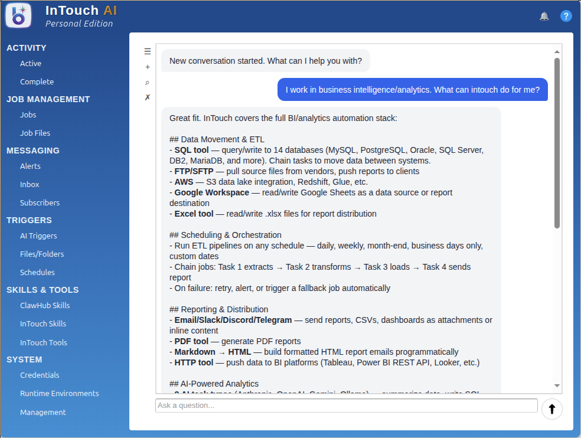Open Runtime Environments

click(59, 394)
